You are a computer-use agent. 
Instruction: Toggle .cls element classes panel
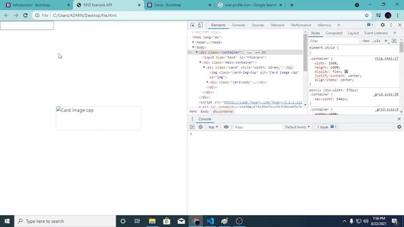click(x=377, y=41)
